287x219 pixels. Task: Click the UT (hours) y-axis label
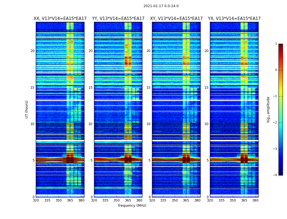point(27,109)
